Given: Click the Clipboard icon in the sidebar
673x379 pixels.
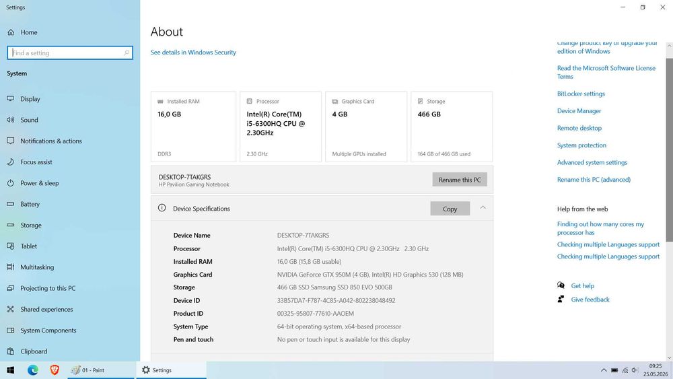Looking at the screenshot, I should pyautogui.click(x=11, y=351).
